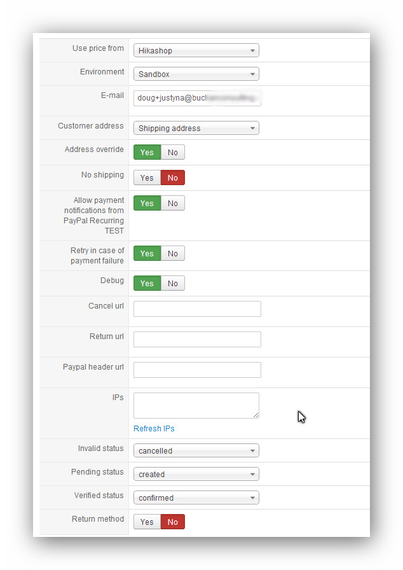Enable Return method with Yes
The height and width of the screenshot is (570, 403).
click(x=147, y=522)
